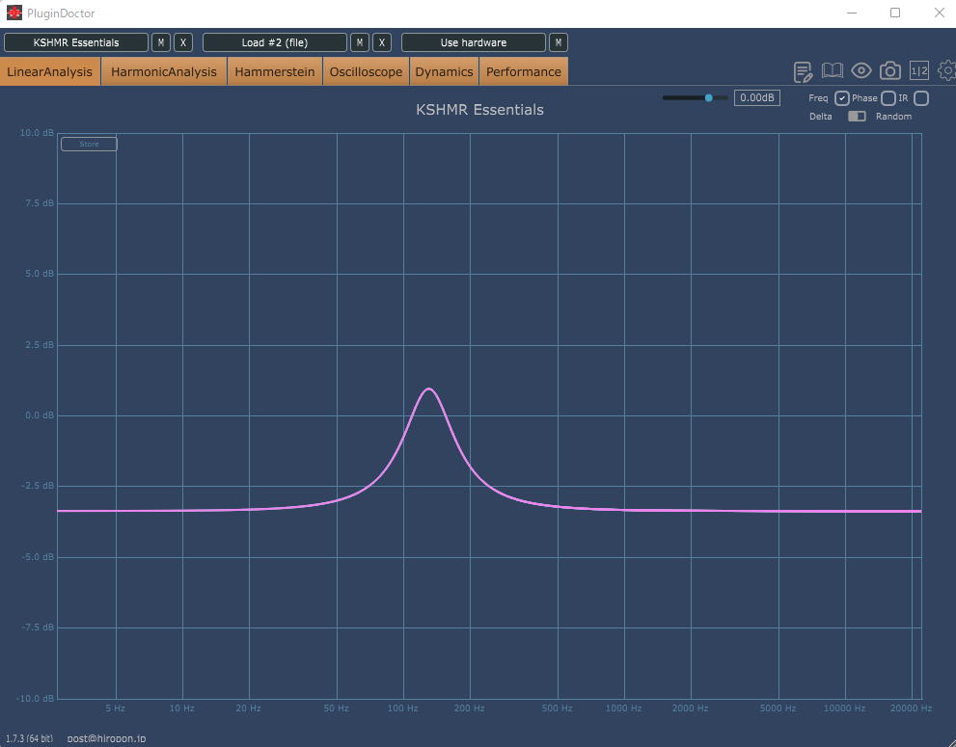Image resolution: width=956 pixels, height=747 pixels.
Task: Toggle the 1|2 compare icon
Action: [918, 70]
